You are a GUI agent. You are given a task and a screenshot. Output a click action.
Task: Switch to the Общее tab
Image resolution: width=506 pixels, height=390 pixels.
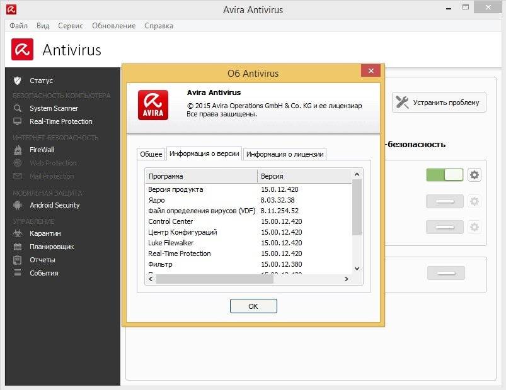(151, 154)
